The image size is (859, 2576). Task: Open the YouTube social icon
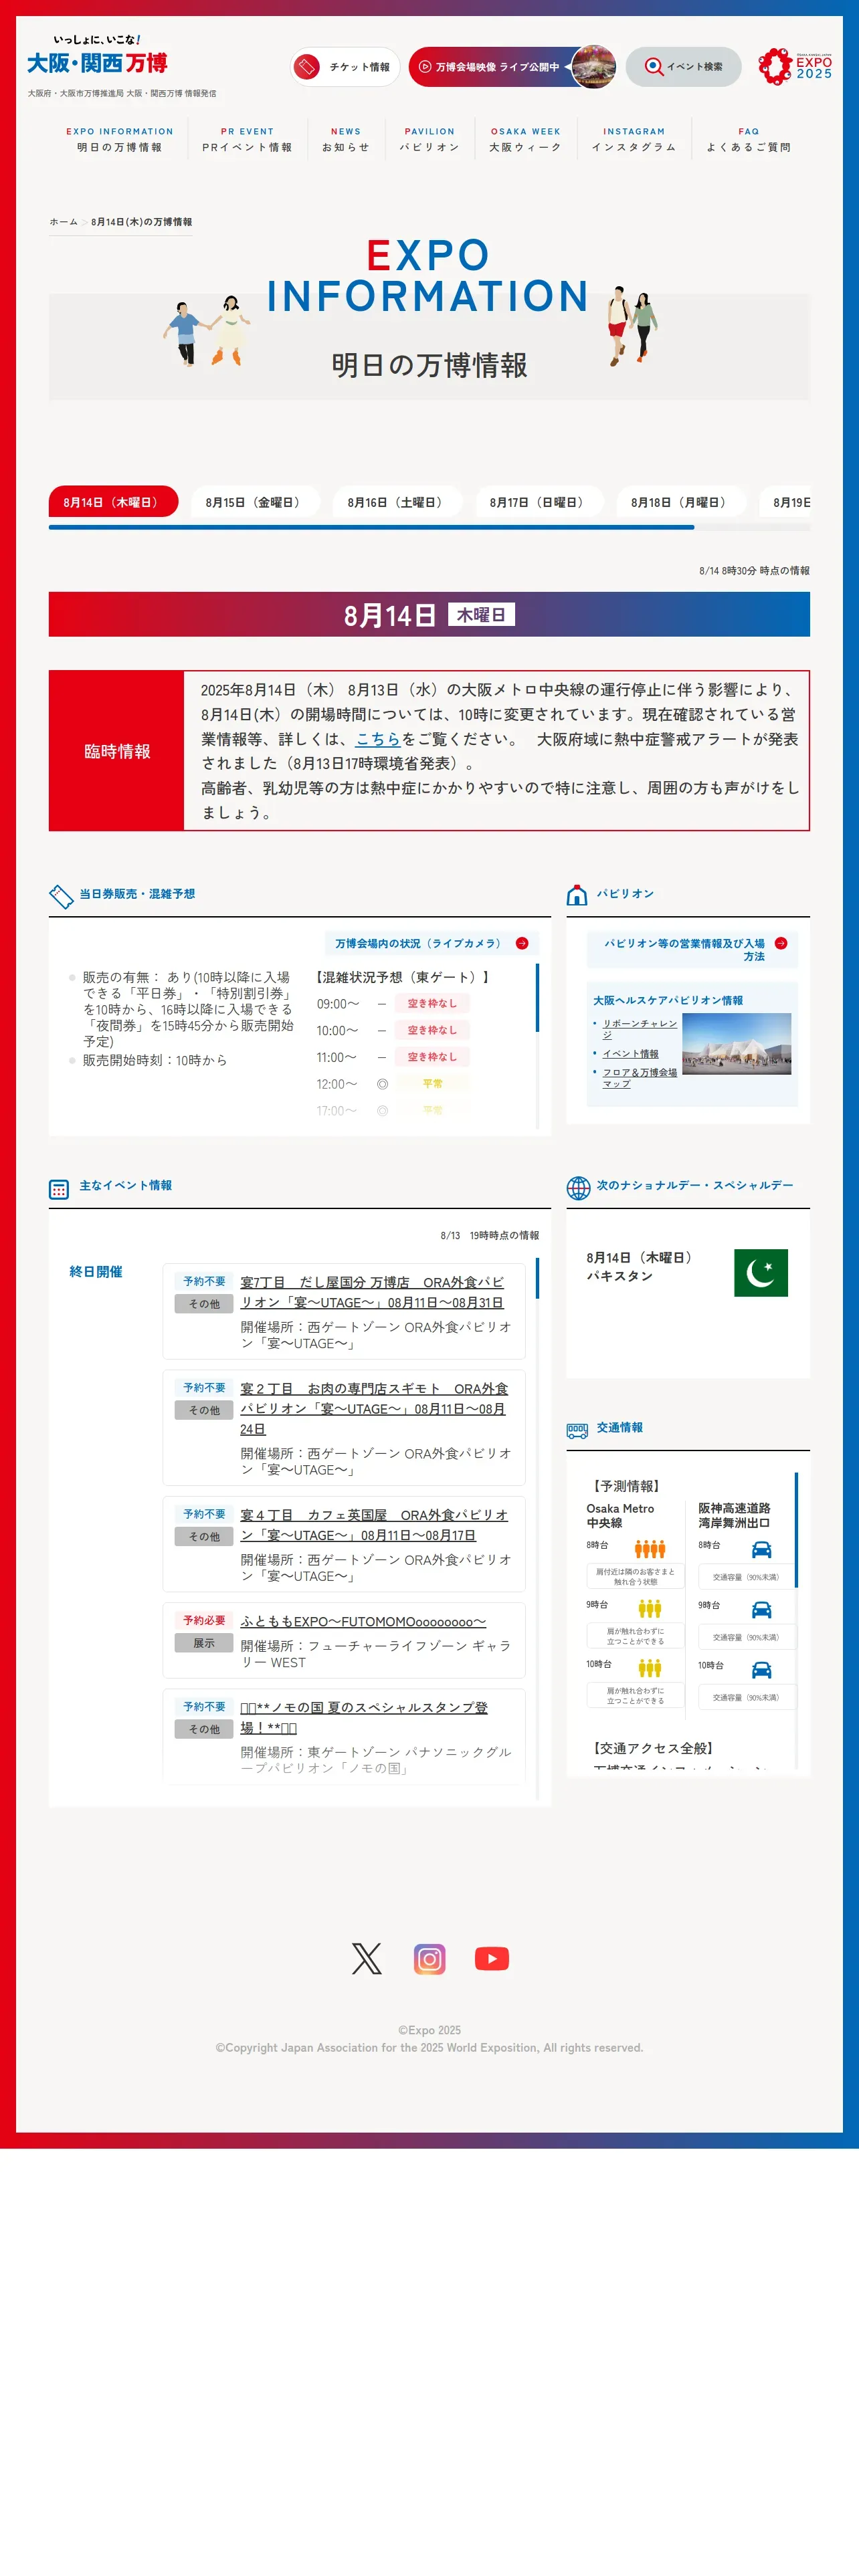[491, 1958]
